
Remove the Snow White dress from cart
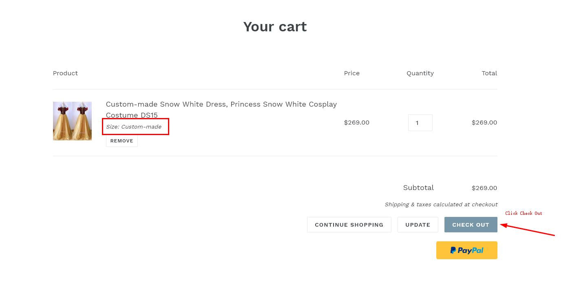click(122, 141)
